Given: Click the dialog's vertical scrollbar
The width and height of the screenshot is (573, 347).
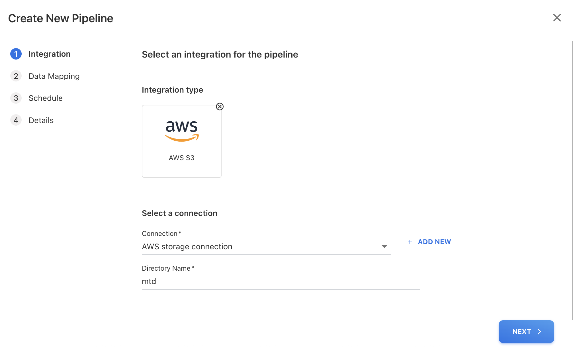Looking at the screenshot, I should (x=572, y=179).
